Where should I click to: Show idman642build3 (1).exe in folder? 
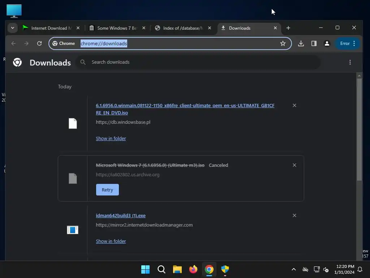tap(111, 241)
